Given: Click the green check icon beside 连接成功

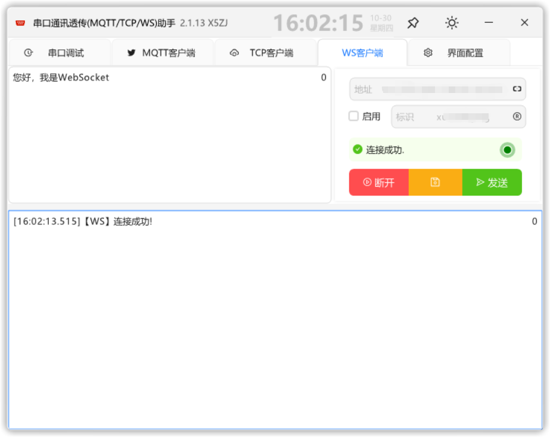Looking at the screenshot, I should (x=358, y=150).
